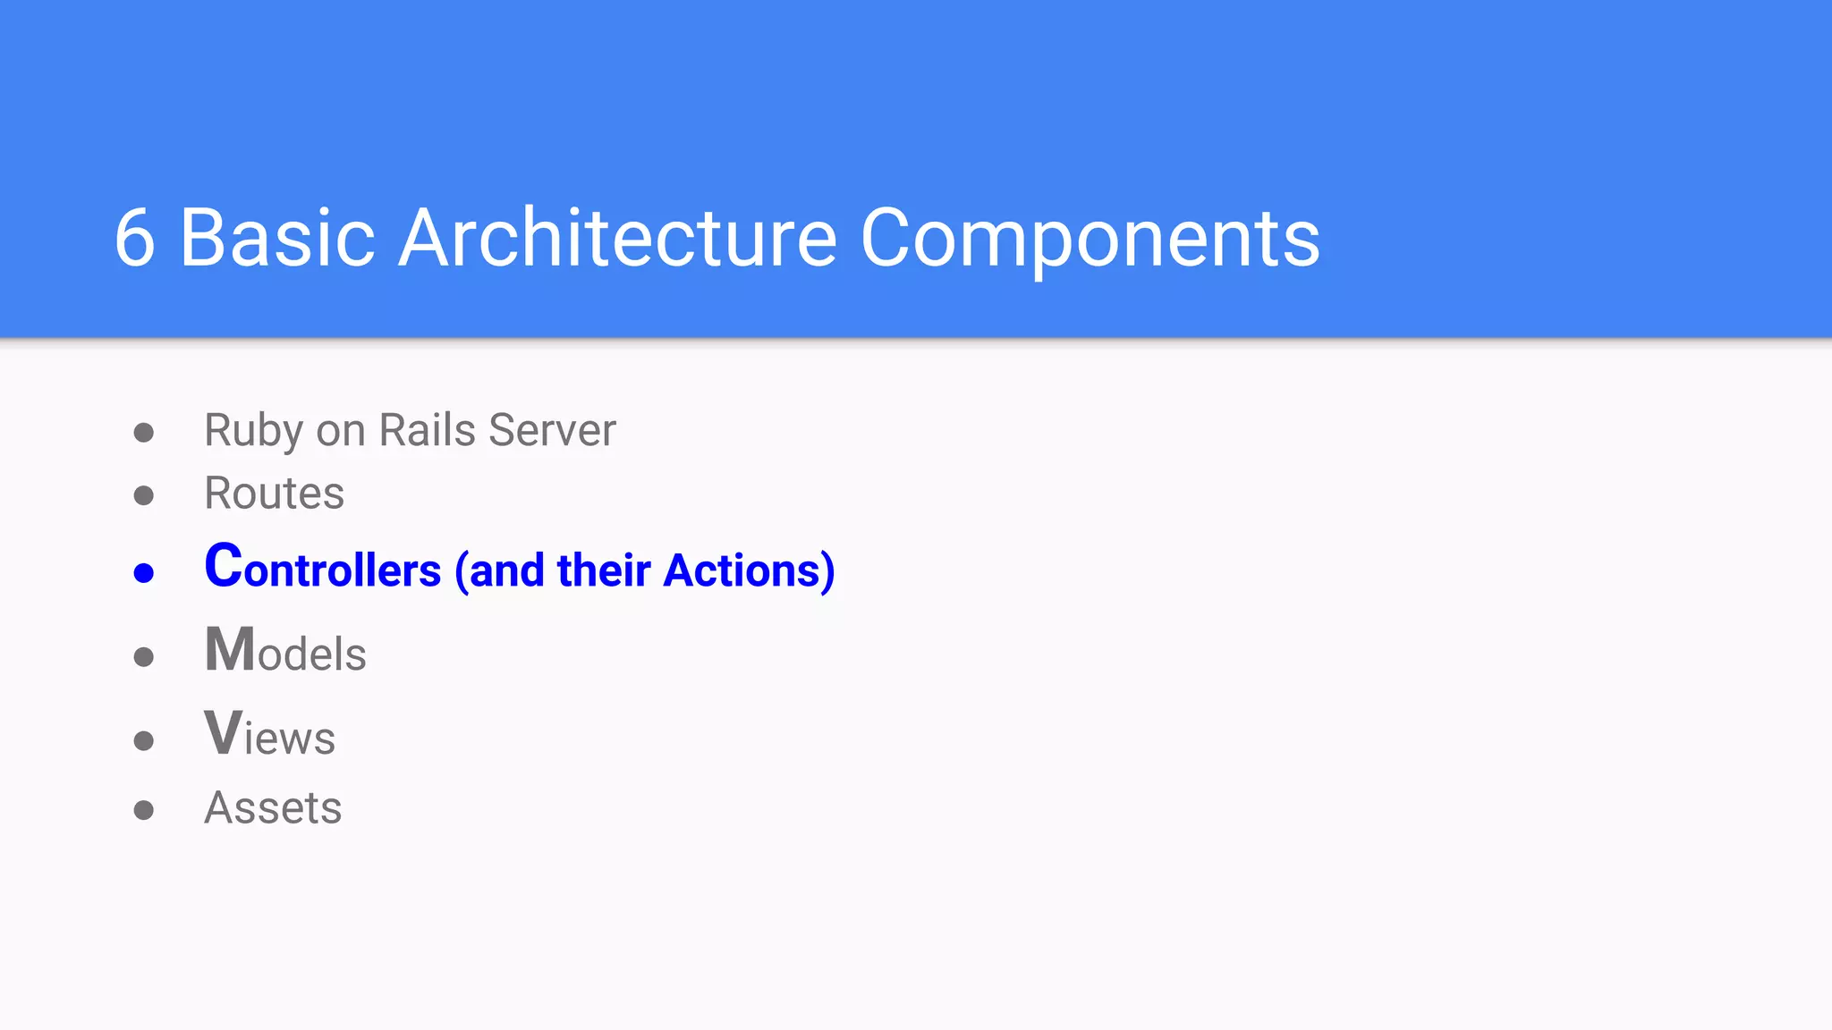Click the large bold 'M' in Models
The width and height of the screenshot is (1832, 1030).
tap(230, 649)
